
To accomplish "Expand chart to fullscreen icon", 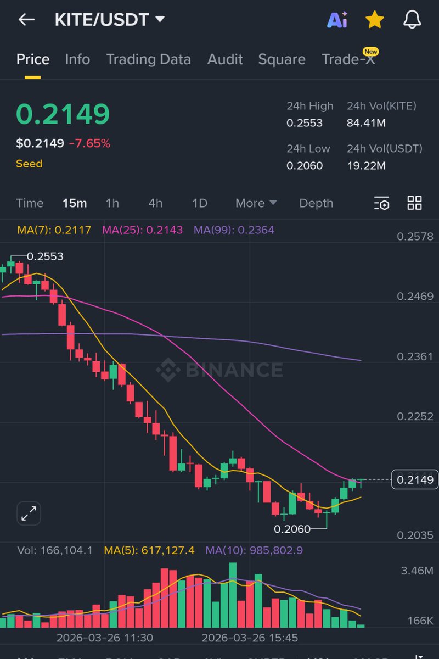I will (x=29, y=514).
